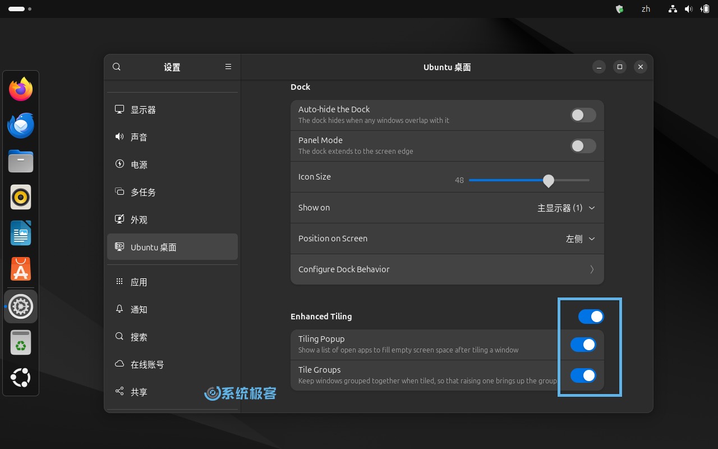Screen dimensions: 718x449
Task: Open the Files manager in dock
Action: pos(21,161)
